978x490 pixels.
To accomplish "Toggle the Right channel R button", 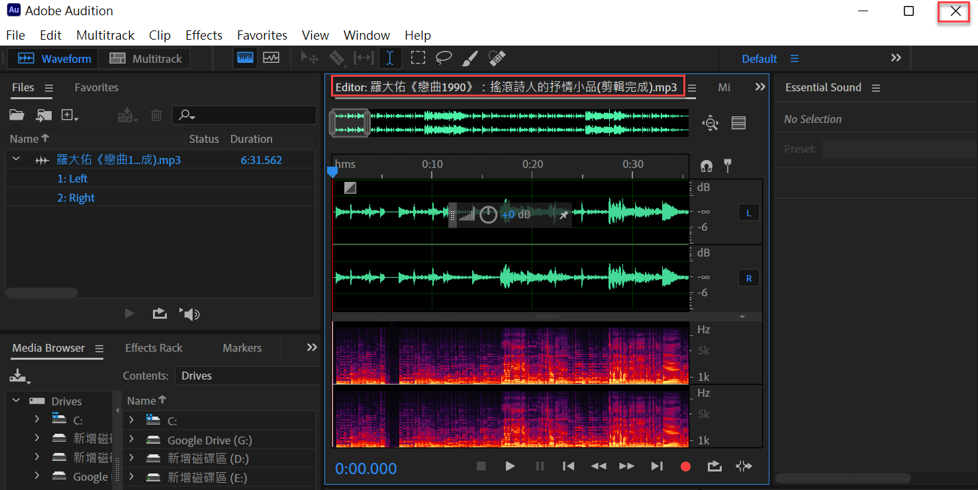I will coord(749,278).
